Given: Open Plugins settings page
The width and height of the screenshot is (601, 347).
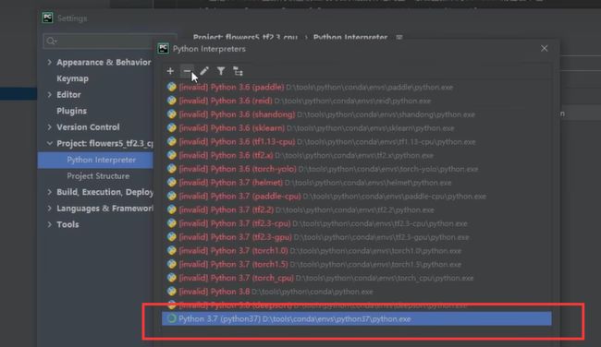Looking at the screenshot, I should [72, 111].
